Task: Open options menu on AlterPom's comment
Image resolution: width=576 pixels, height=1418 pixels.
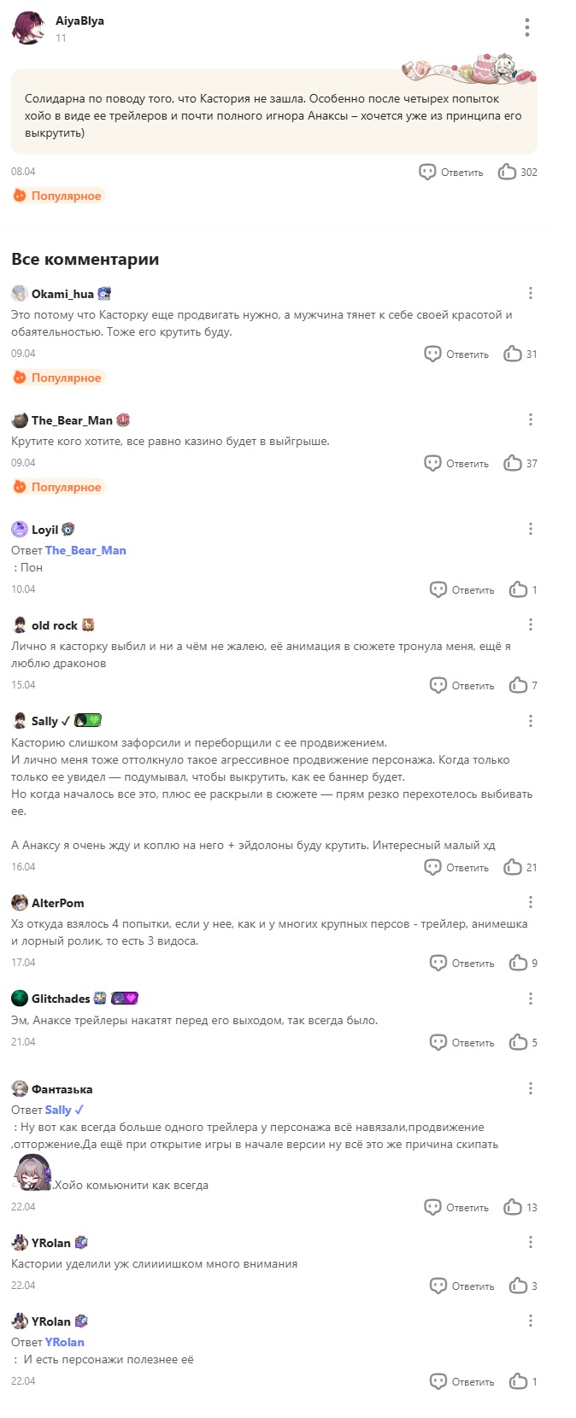Action: 531,902
